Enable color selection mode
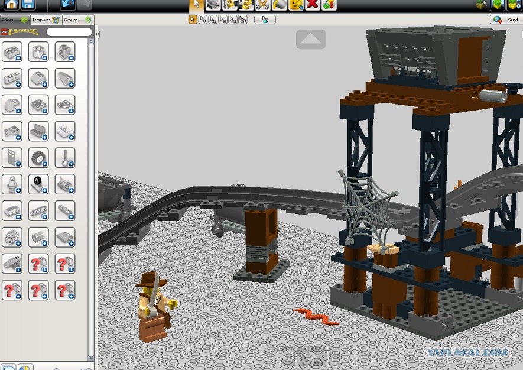 223,20
